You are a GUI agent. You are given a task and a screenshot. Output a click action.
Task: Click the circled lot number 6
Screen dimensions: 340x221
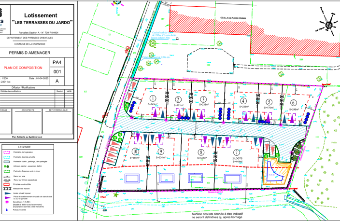[x=294, y=103]
